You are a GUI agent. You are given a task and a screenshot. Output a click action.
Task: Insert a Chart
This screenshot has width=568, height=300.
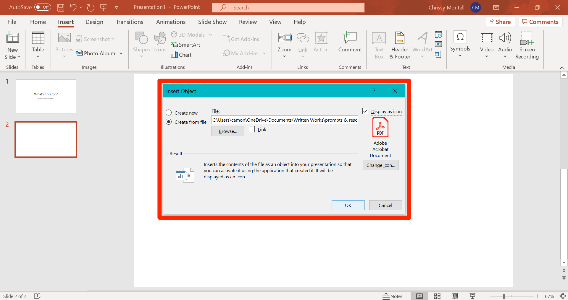[x=181, y=55]
